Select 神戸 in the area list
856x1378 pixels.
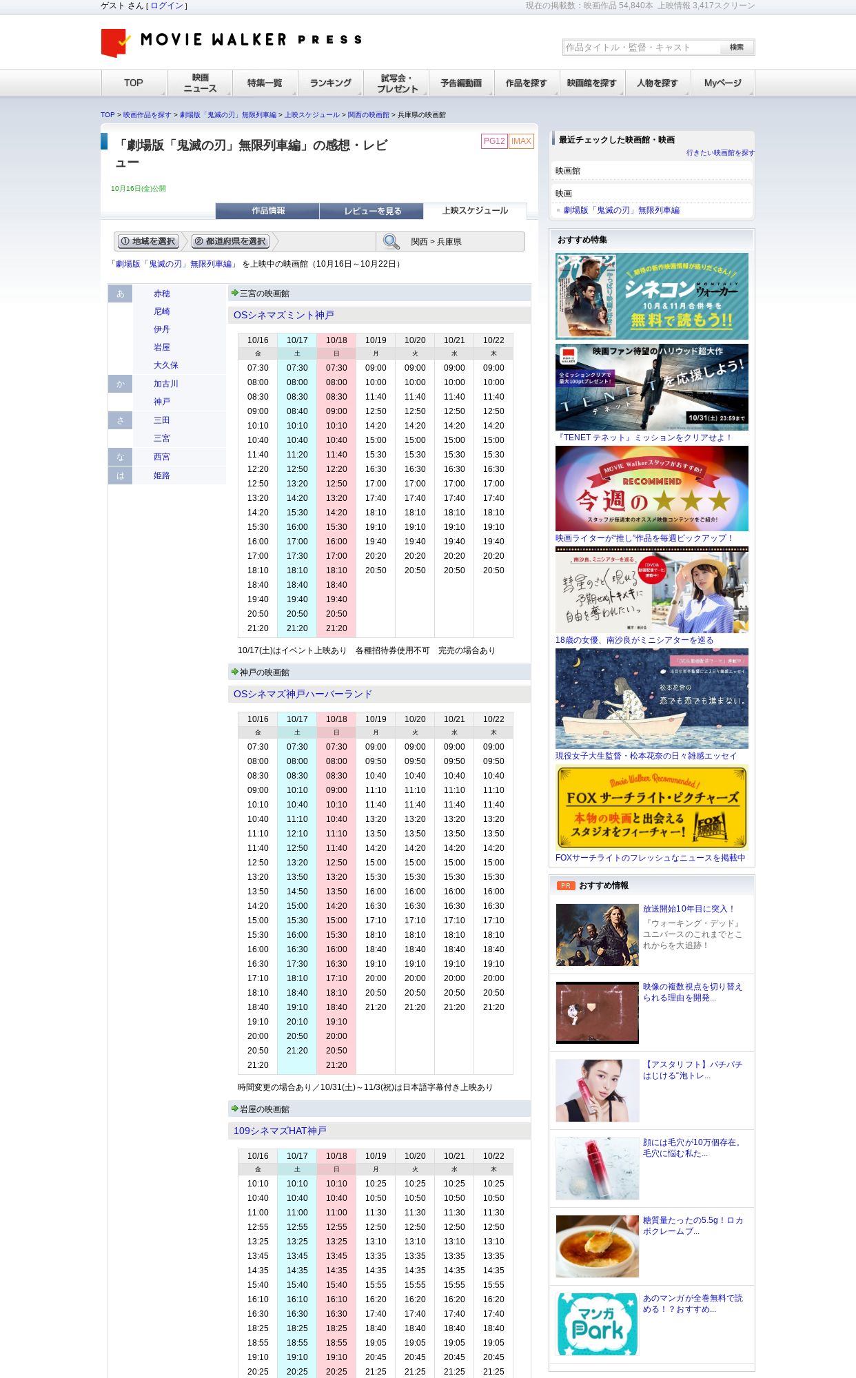coord(162,402)
